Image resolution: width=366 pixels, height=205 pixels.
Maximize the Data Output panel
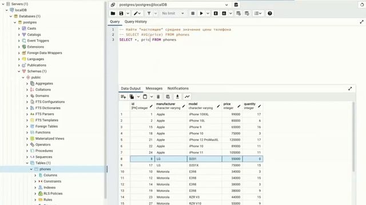(350, 89)
